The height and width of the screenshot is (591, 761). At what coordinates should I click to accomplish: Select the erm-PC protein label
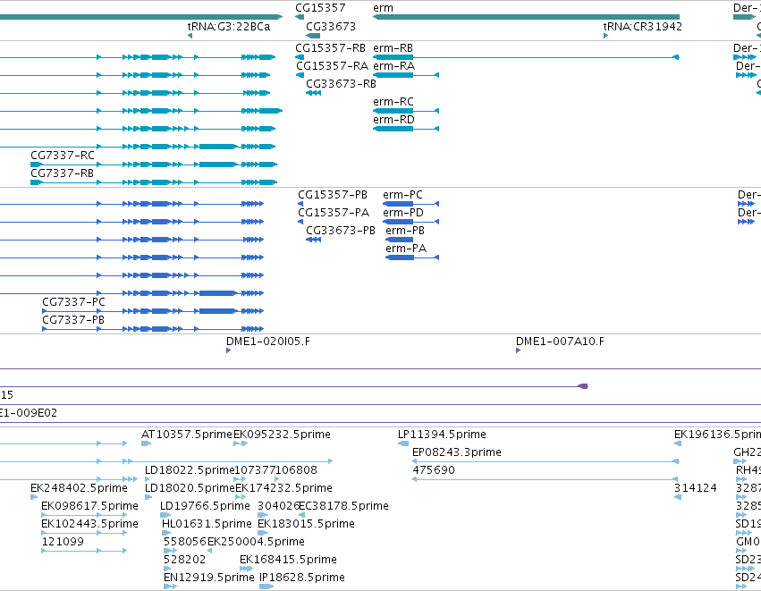pyautogui.click(x=402, y=195)
